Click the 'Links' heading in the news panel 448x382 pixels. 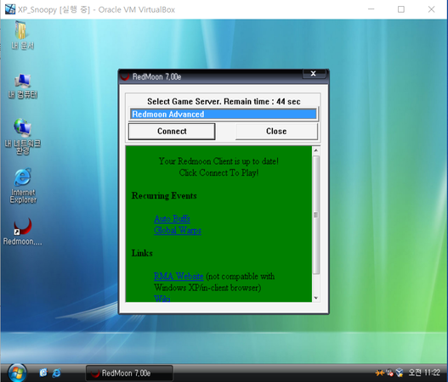[142, 253]
